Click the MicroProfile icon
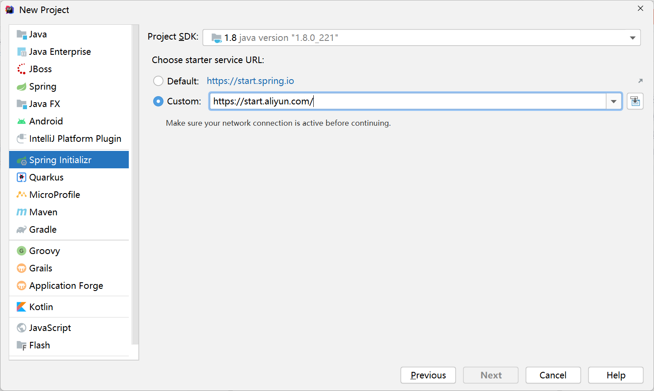This screenshot has height=391, width=654. 21,195
